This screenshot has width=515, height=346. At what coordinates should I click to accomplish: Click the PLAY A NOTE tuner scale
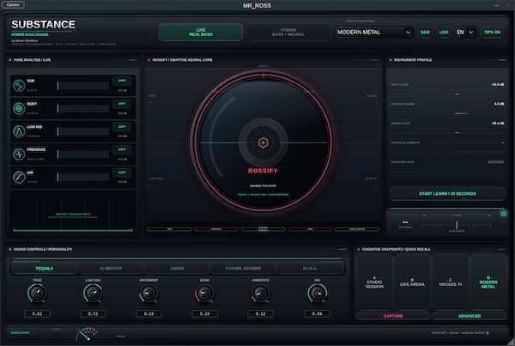click(x=457, y=225)
